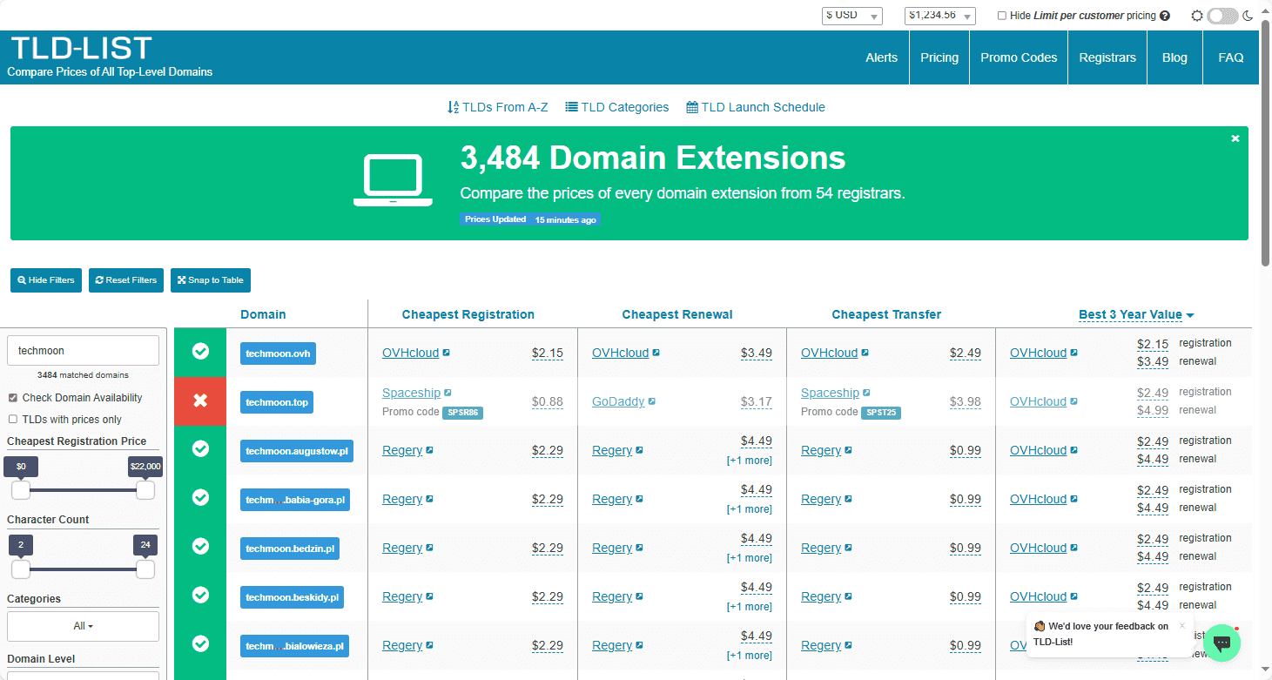Click external link icon by OVHcloud transfer for techmoon.ovh
This screenshot has width=1272, height=680.
865,353
